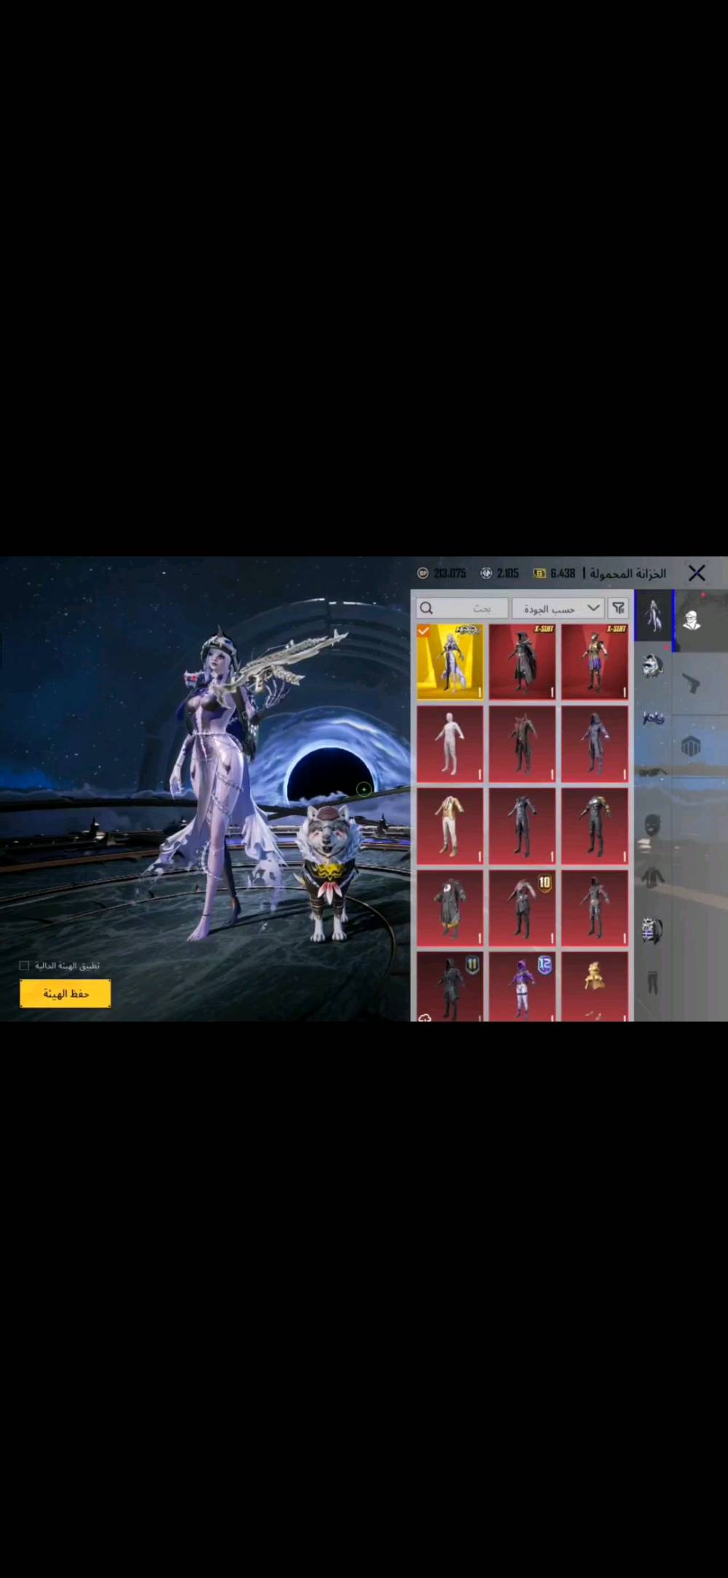Click the BP balance 213.075
The height and width of the screenshot is (1578, 728).
[450, 573]
